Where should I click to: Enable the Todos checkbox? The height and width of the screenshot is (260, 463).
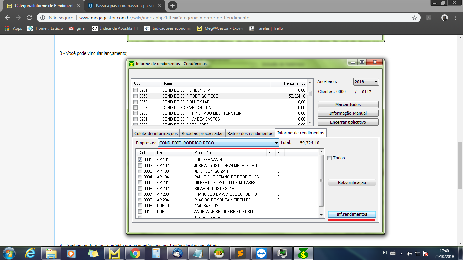click(330, 158)
